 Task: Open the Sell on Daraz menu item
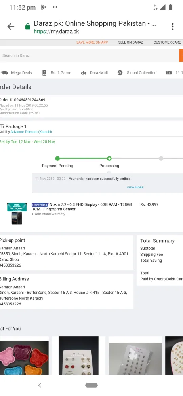tap(131, 42)
